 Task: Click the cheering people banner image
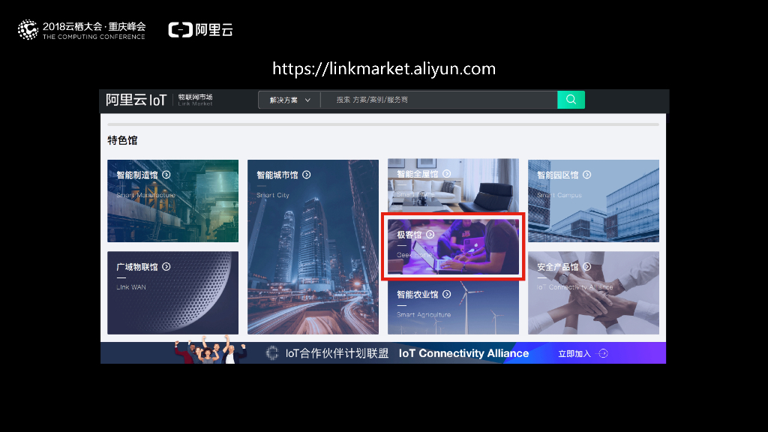(210, 349)
